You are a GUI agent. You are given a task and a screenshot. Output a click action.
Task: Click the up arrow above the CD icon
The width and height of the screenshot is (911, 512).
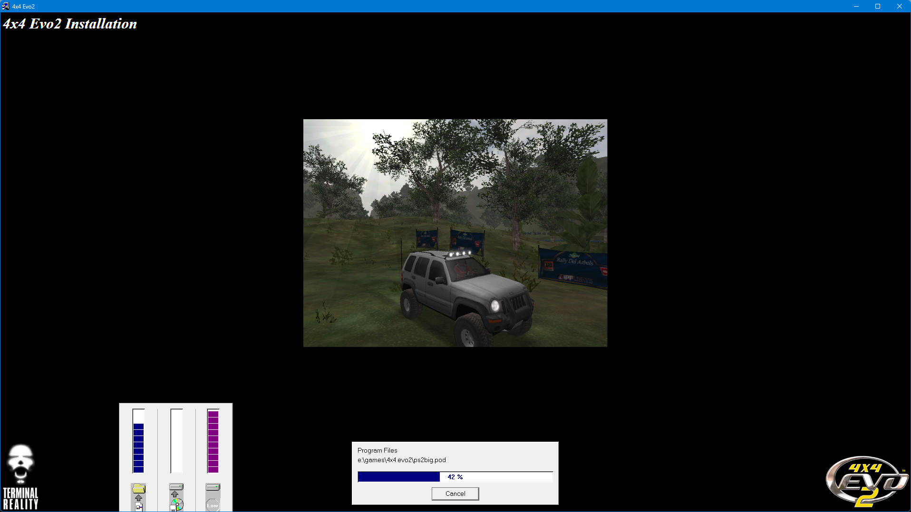click(x=174, y=494)
